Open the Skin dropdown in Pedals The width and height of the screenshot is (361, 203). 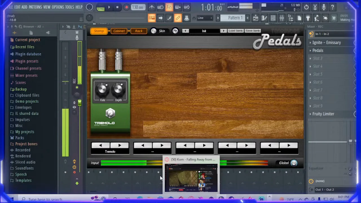pyautogui.click(x=162, y=31)
